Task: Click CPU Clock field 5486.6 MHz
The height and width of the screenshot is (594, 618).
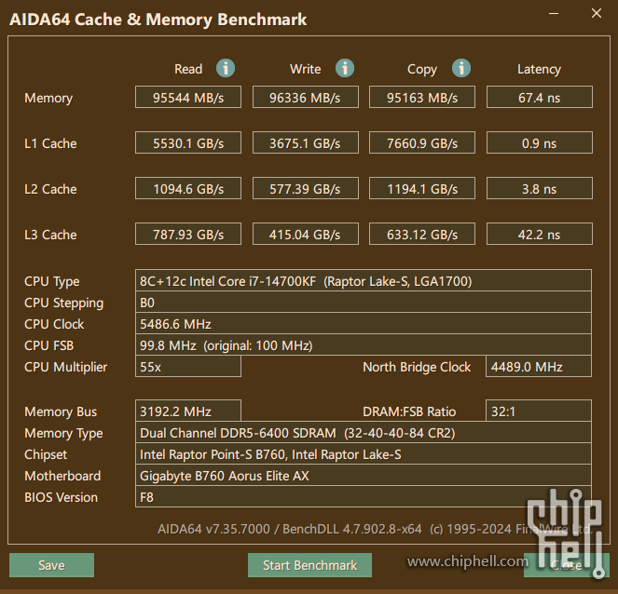Action: pyautogui.click(x=363, y=324)
